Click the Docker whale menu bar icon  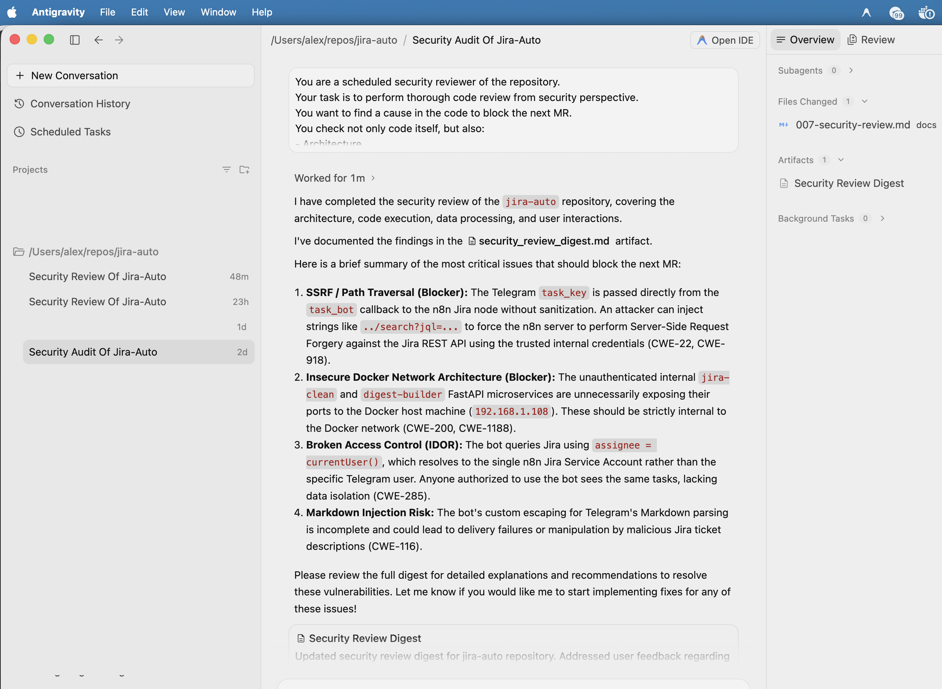coord(926,13)
